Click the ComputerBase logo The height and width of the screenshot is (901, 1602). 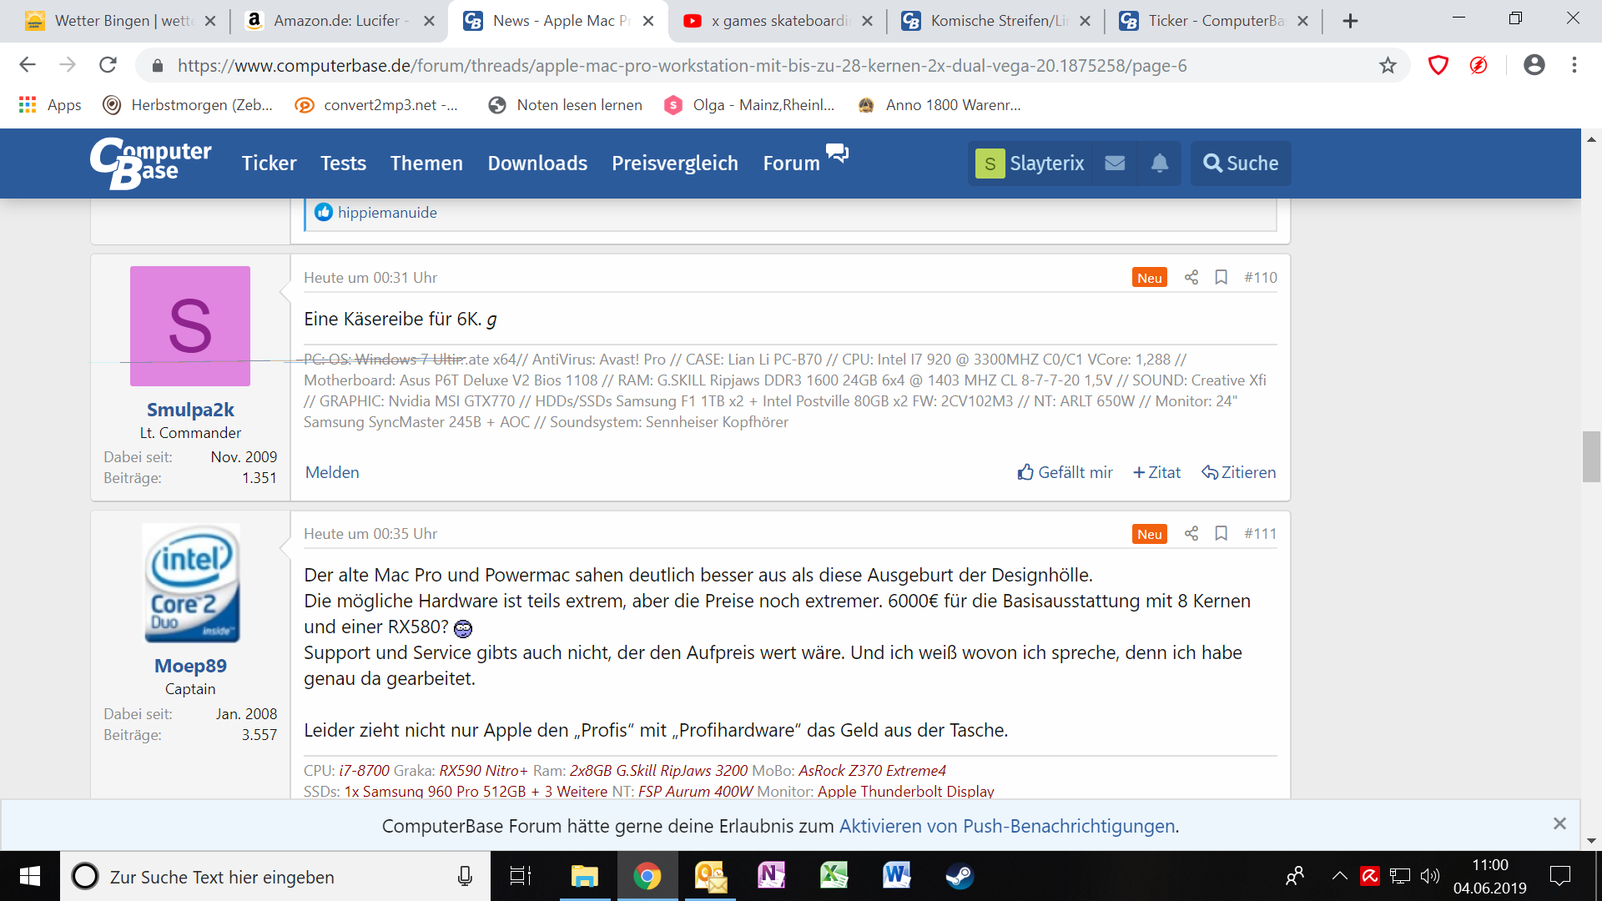pos(151,163)
